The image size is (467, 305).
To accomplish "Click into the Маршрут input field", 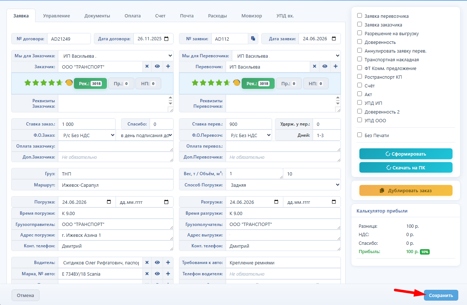I will pos(116,185).
